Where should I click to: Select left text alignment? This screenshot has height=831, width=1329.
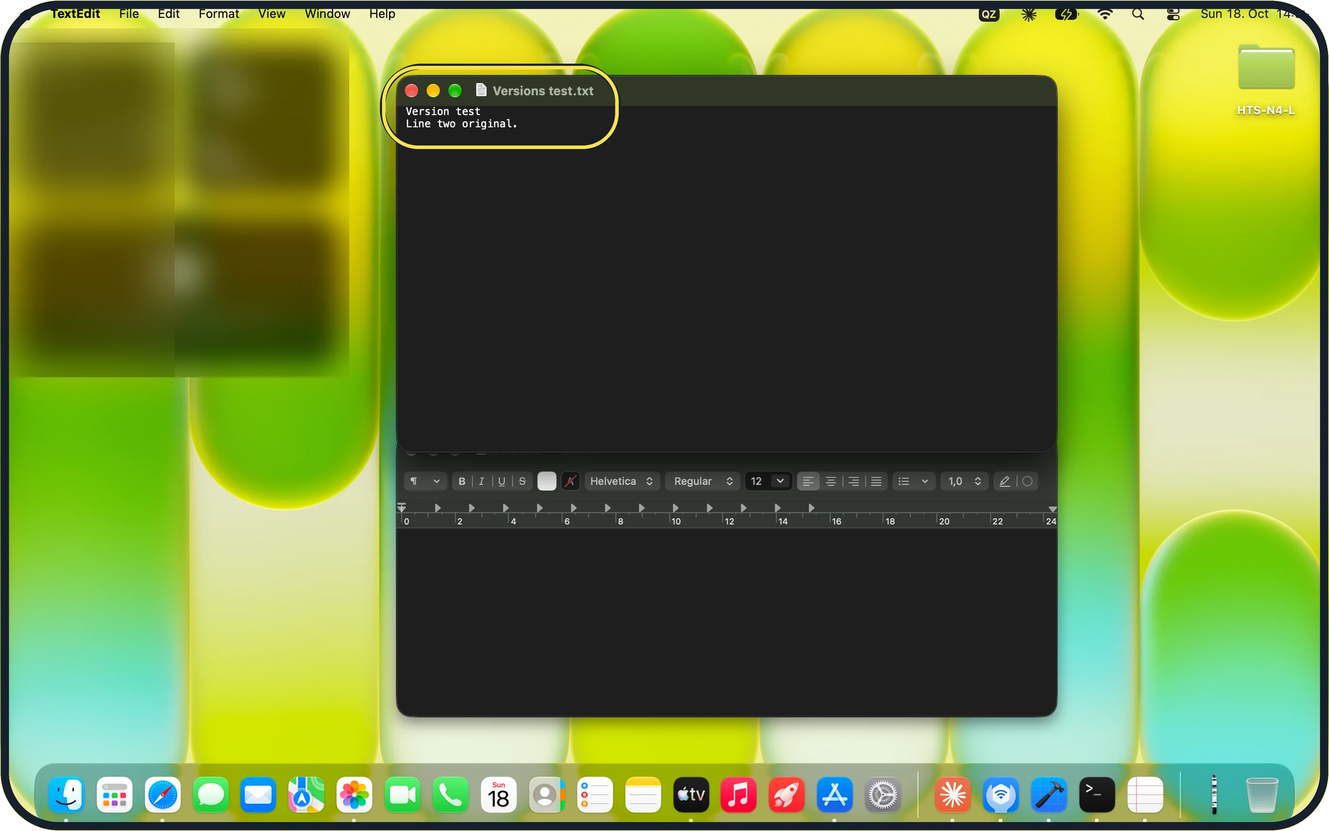pos(808,482)
